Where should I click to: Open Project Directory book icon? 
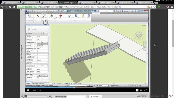[x=69, y=16]
